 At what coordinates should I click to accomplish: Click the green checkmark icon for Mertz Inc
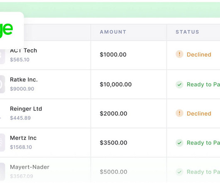click(x=179, y=143)
